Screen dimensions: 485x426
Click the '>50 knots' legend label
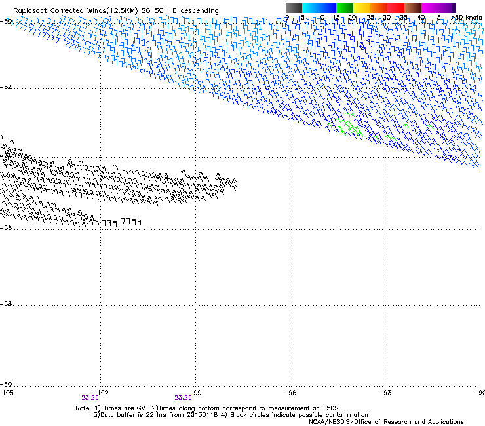click(467, 18)
